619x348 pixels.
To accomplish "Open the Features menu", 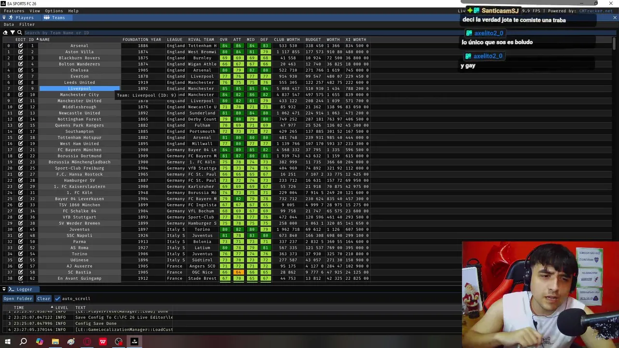I will 14,11.
